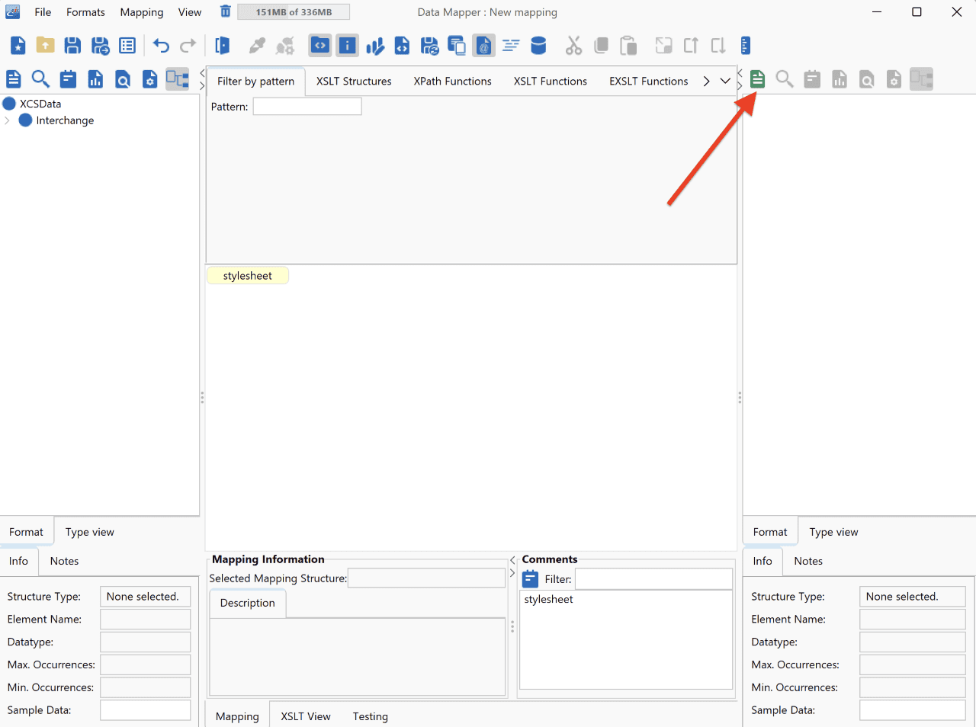Image resolution: width=976 pixels, height=727 pixels.
Task: Switch to the XSLT Structures tab
Action: pyautogui.click(x=354, y=81)
